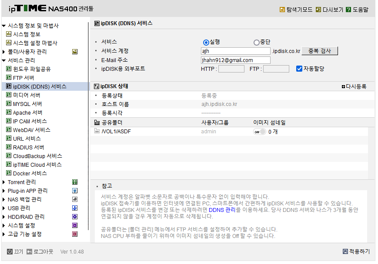This screenshot has width=378, height=264.
Task: Click 시스템 설정 purple icon
Action: [x=75, y=225]
